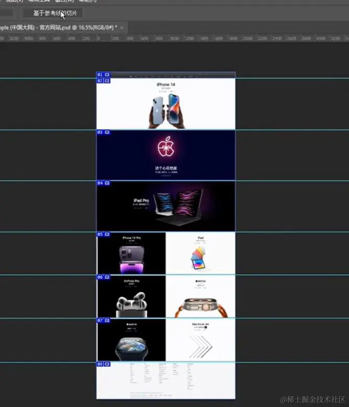This screenshot has height=407, width=349.
Task: Click the stacked MacBook Air laptops image
Action: (x=201, y=347)
